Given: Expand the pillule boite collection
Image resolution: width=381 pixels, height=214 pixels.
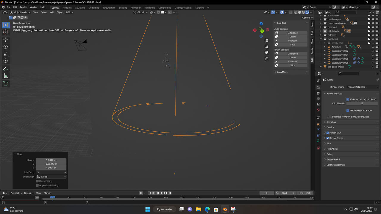Looking at the screenshot, I should [321, 31].
